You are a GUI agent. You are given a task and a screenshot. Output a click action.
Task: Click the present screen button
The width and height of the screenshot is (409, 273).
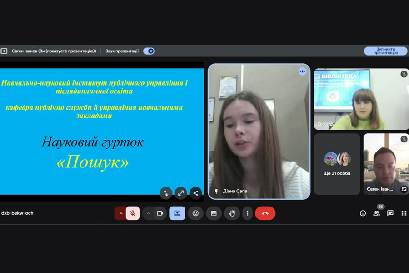(x=177, y=213)
